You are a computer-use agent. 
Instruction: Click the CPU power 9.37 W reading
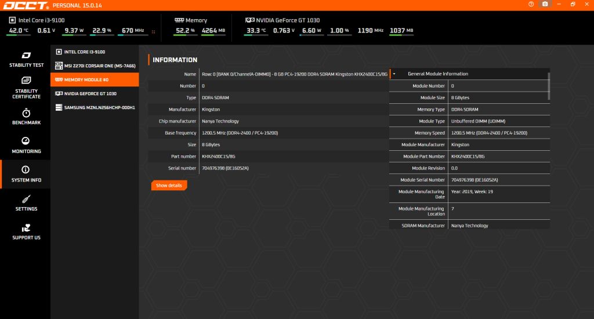coord(74,31)
